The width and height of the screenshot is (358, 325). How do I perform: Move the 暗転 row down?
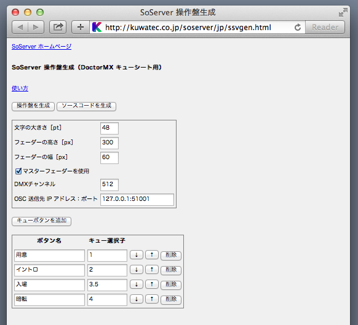point(137,299)
